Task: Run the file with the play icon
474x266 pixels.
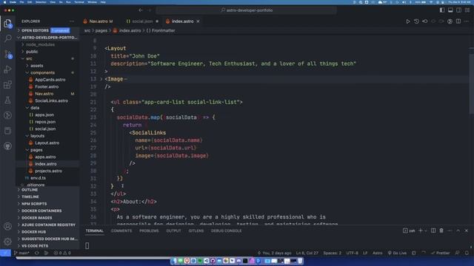Action: (x=408, y=21)
